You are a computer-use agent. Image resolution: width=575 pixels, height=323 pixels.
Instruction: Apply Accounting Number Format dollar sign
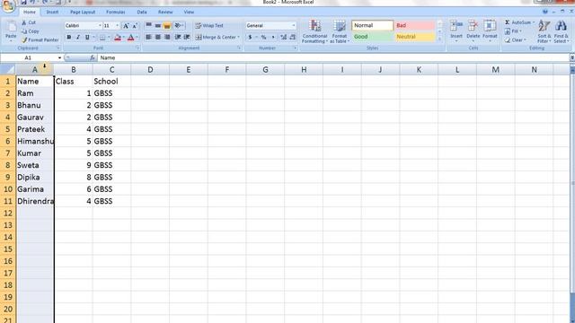(x=250, y=38)
